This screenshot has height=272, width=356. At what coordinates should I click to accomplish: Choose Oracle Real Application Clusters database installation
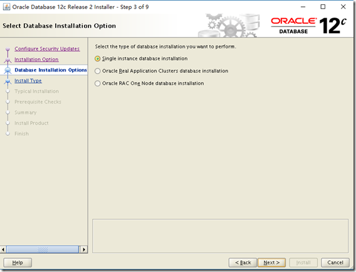[x=97, y=71]
